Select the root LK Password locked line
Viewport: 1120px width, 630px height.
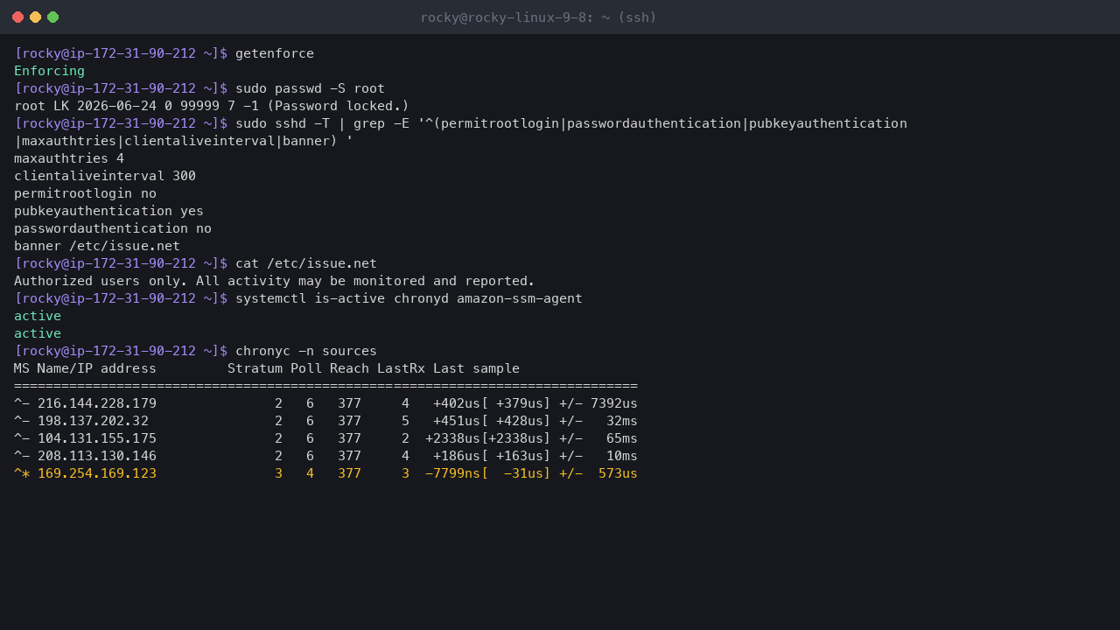click(x=212, y=106)
